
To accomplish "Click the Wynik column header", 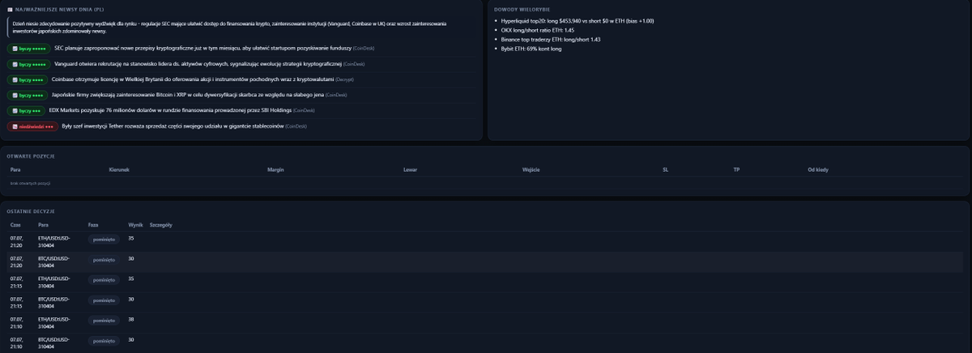I will click(x=136, y=224).
